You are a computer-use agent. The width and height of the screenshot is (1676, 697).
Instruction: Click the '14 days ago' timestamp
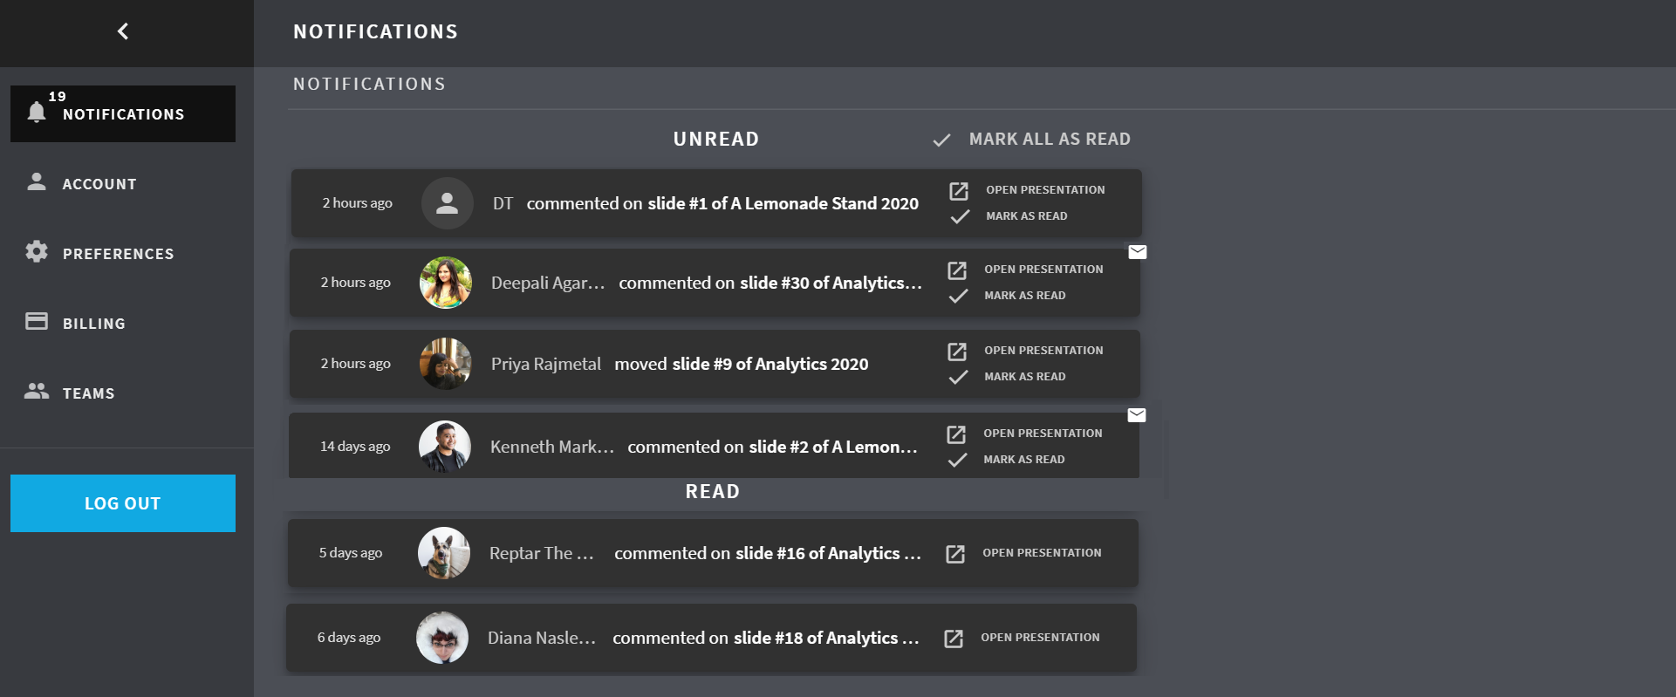355,447
